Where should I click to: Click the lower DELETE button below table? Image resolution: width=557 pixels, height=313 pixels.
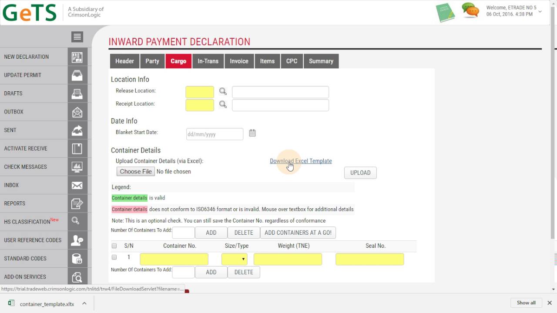[x=244, y=272]
